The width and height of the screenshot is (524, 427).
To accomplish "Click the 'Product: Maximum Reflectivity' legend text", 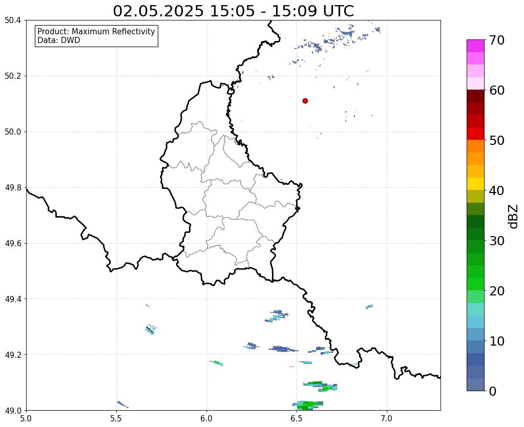I will pyautogui.click(x=96, y=31).
